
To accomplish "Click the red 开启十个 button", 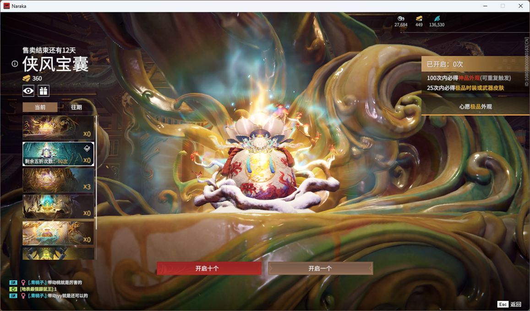I will coord(209,268).
